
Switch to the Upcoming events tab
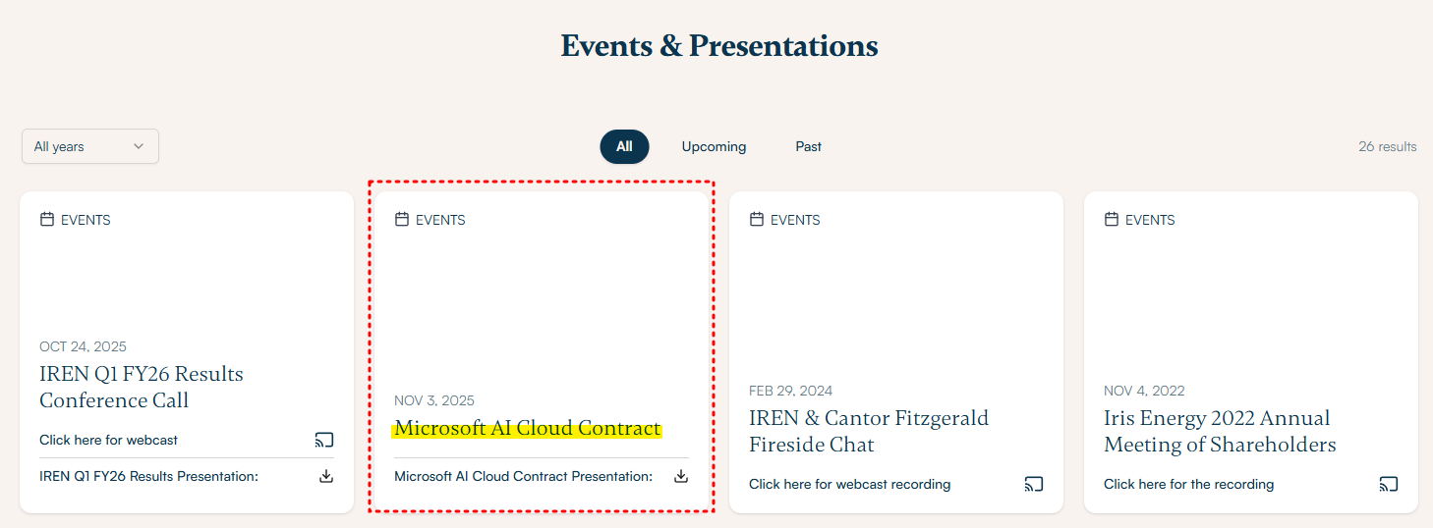(x=714, y=146)
